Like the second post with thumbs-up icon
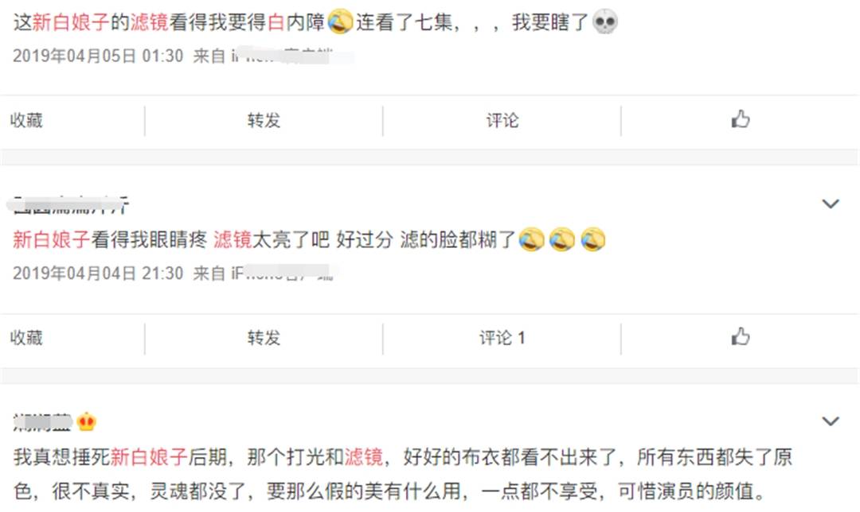Image resolution: width=860 pixels, height=512 pixels. [x=741, y=336]
